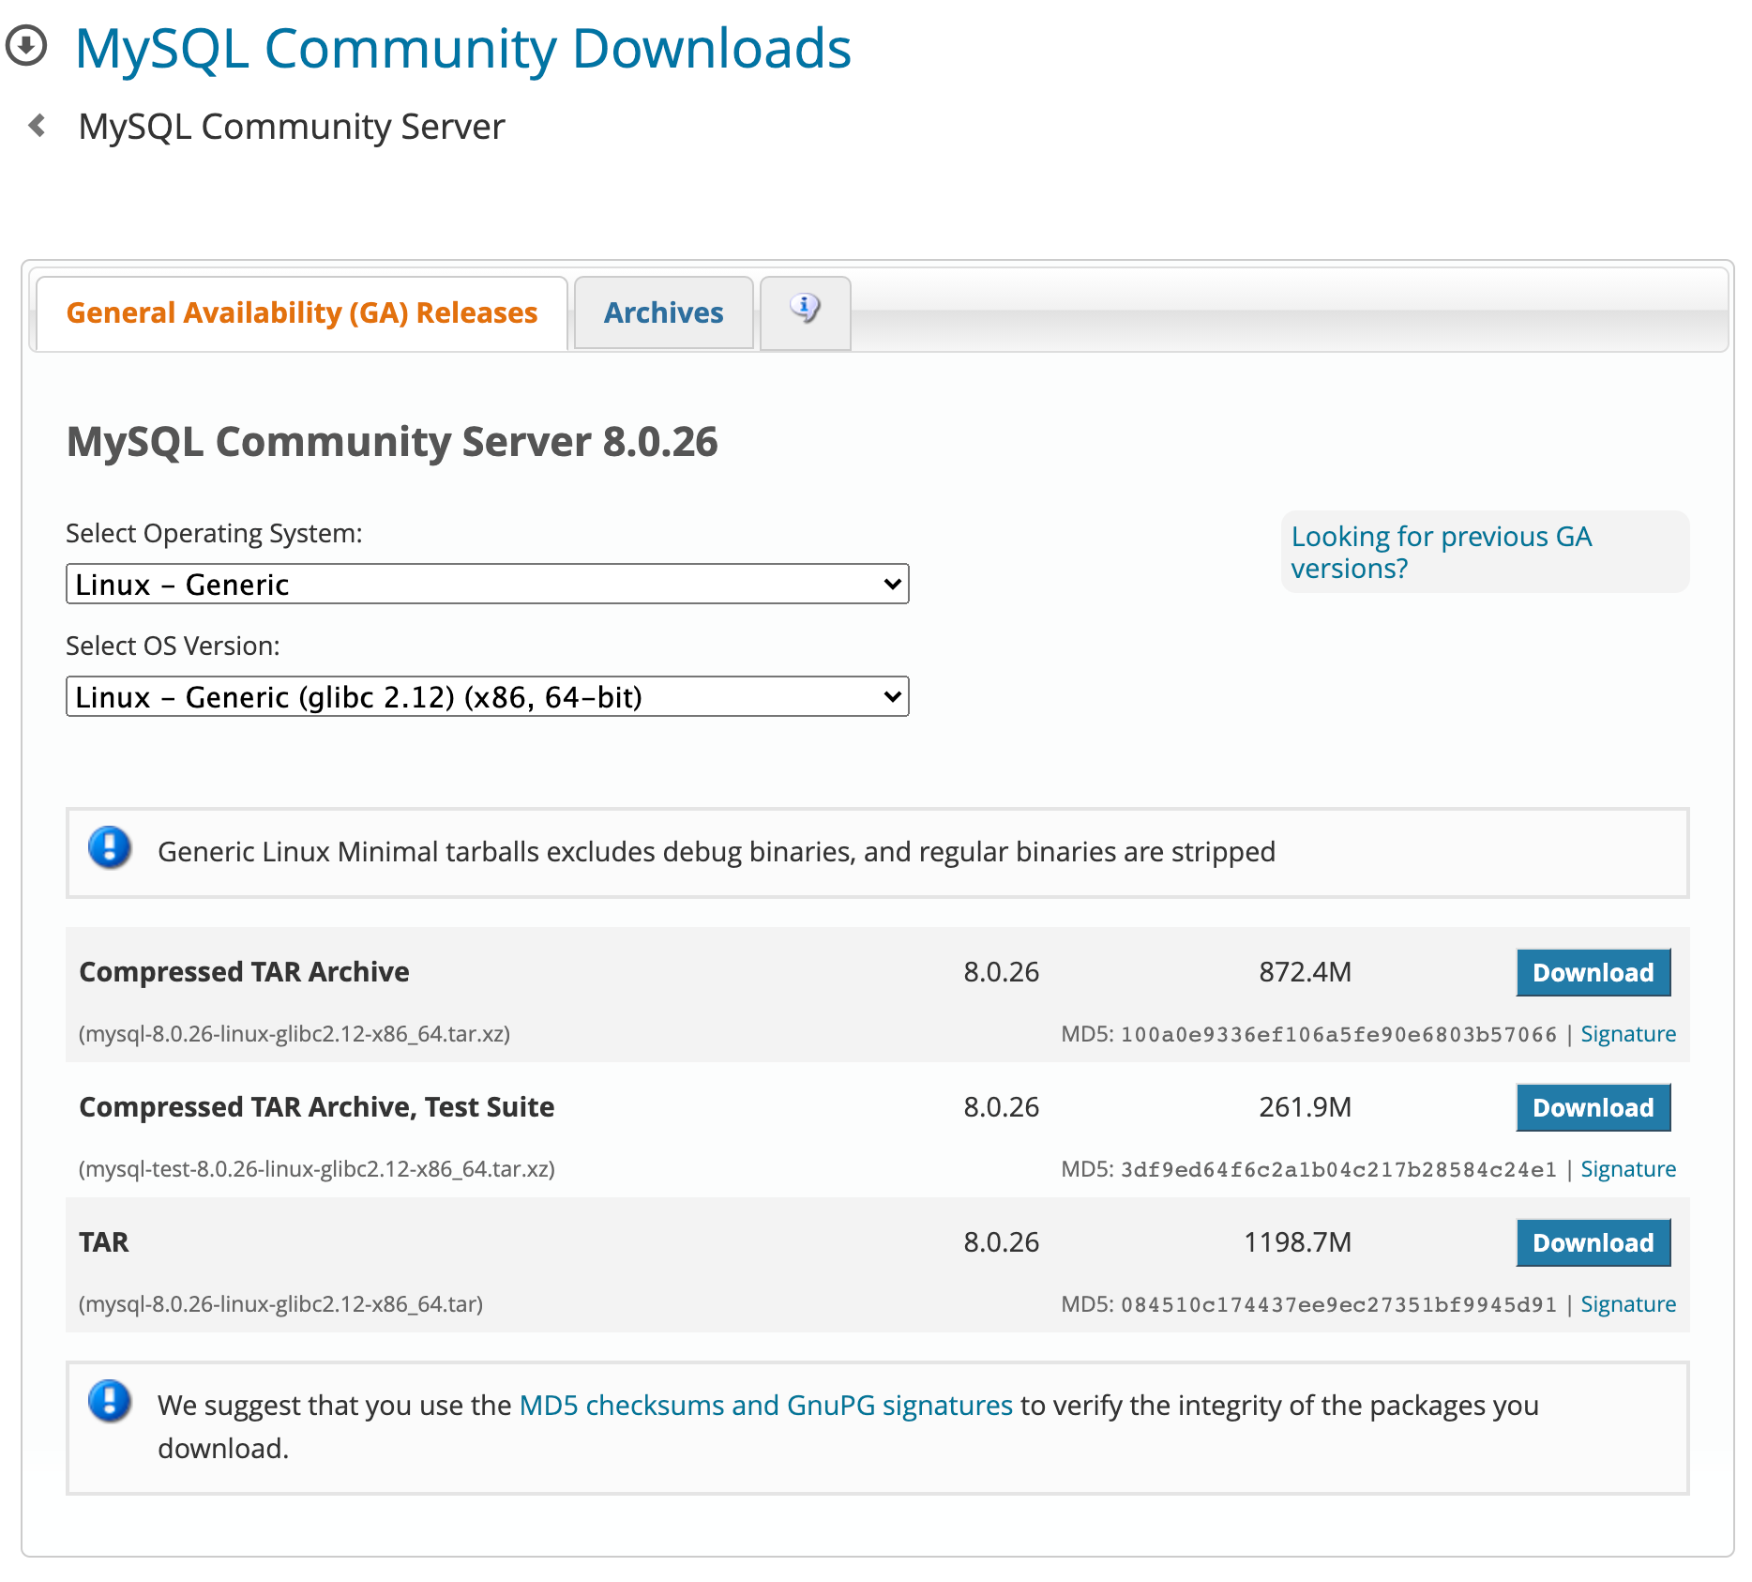The height and width of the screenshot is (1582, 1752).
Task: Click the Select Operating System label
Action: [x=214, y=533]
